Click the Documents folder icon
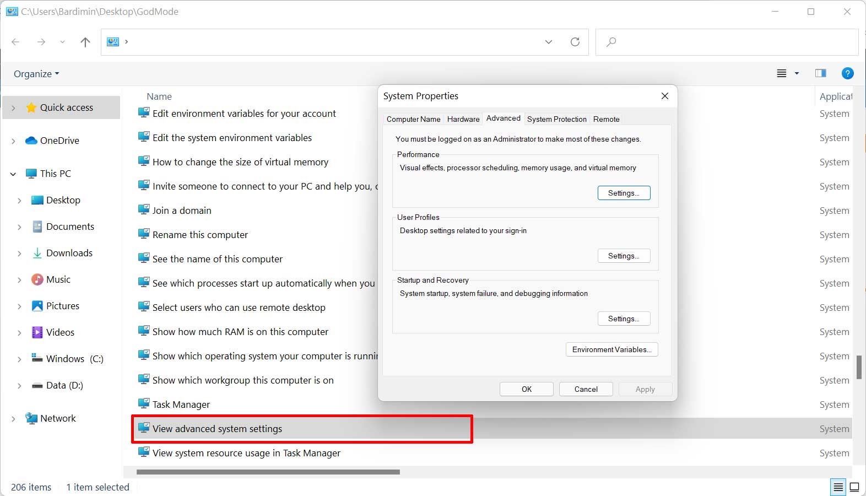Screen dimensions: 866x496 (37, 227)
